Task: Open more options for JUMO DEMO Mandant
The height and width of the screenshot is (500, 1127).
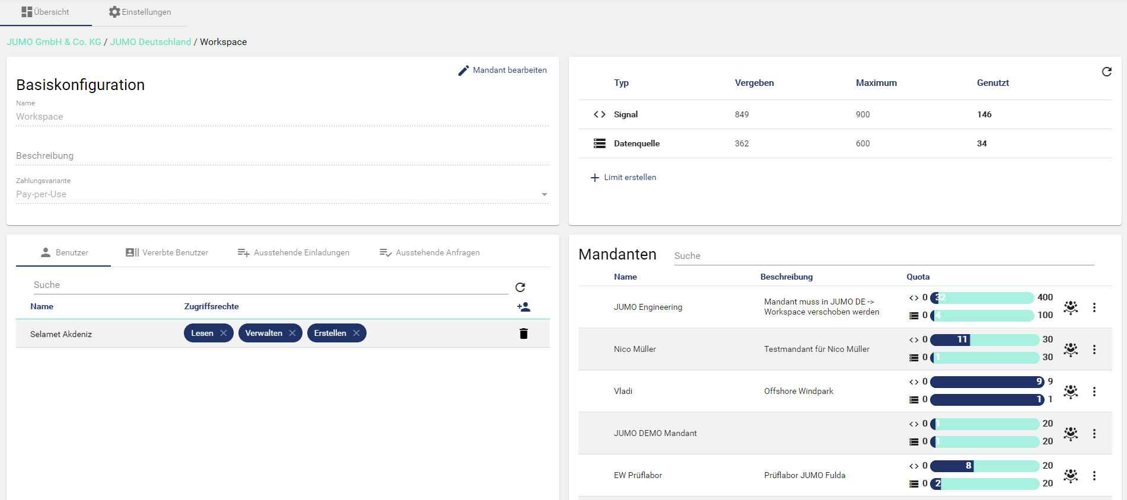Action: click(x=1094, y=434)
